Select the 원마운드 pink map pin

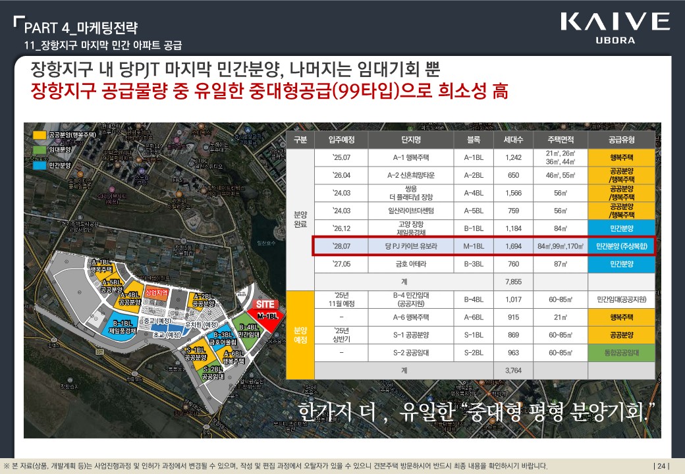tap(175, 140)
